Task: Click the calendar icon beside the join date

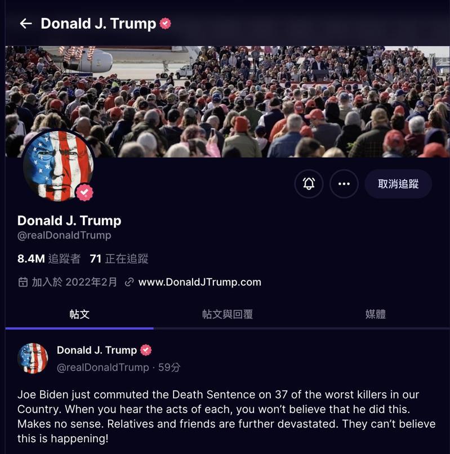Action: point(23,282)
